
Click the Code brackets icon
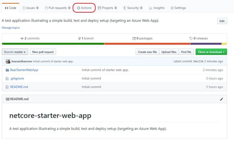(7, 8)
